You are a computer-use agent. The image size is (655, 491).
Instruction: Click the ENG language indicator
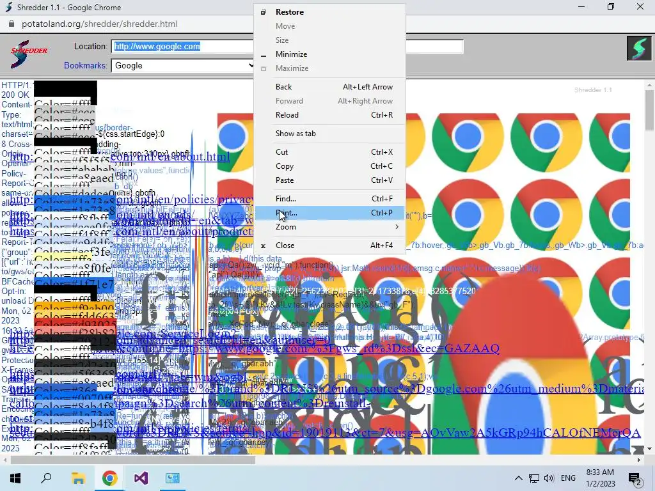568,478
